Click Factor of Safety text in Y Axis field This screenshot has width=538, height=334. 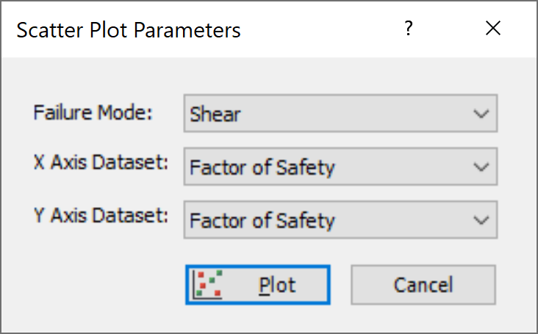(262, 221)
